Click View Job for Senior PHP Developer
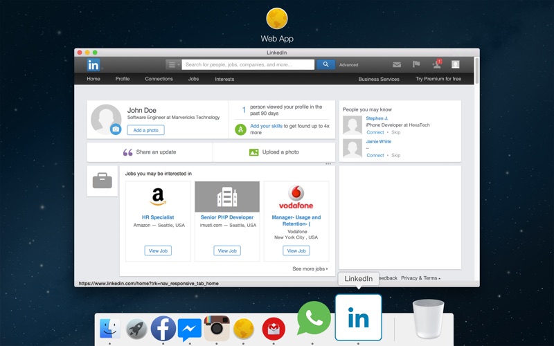 coord(227,251)
